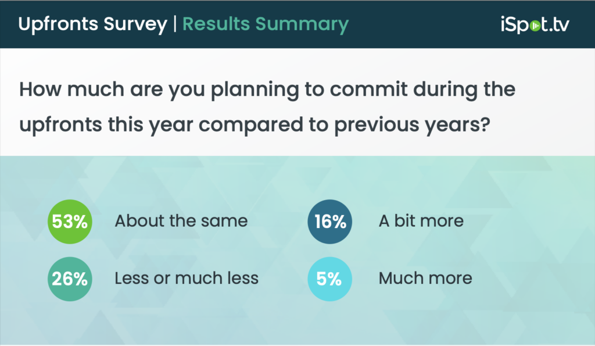Select the "Much more" label

pos(425,278)
